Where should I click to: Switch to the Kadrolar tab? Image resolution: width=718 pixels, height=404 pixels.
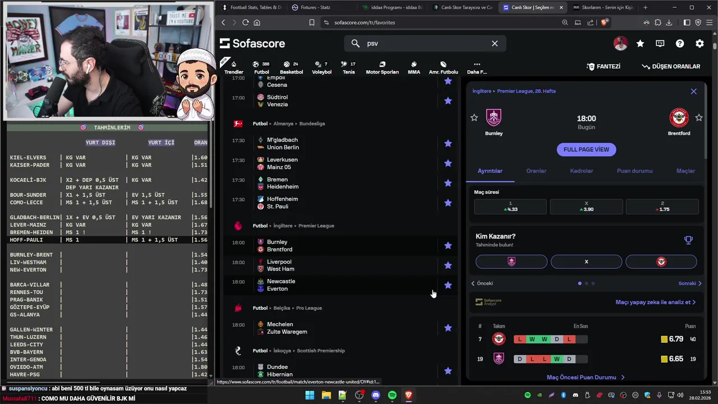(x=582, y=171)
